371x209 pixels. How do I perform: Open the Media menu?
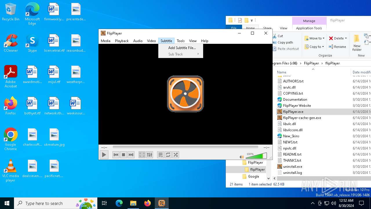coord(106,41)
